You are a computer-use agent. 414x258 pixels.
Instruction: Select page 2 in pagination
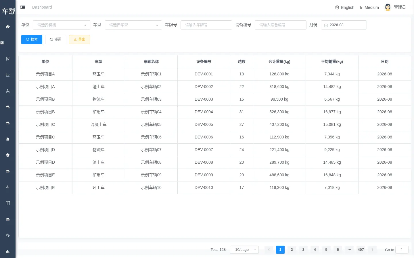coord(292,250)
